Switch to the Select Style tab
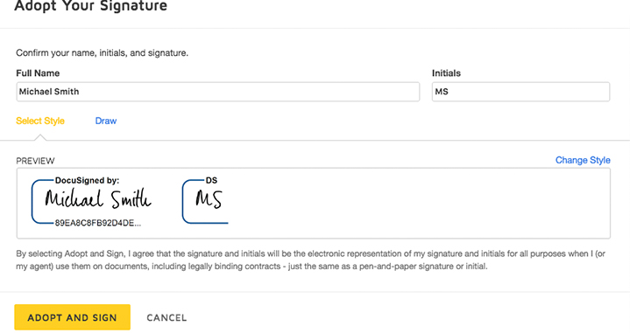 (40, 121)
